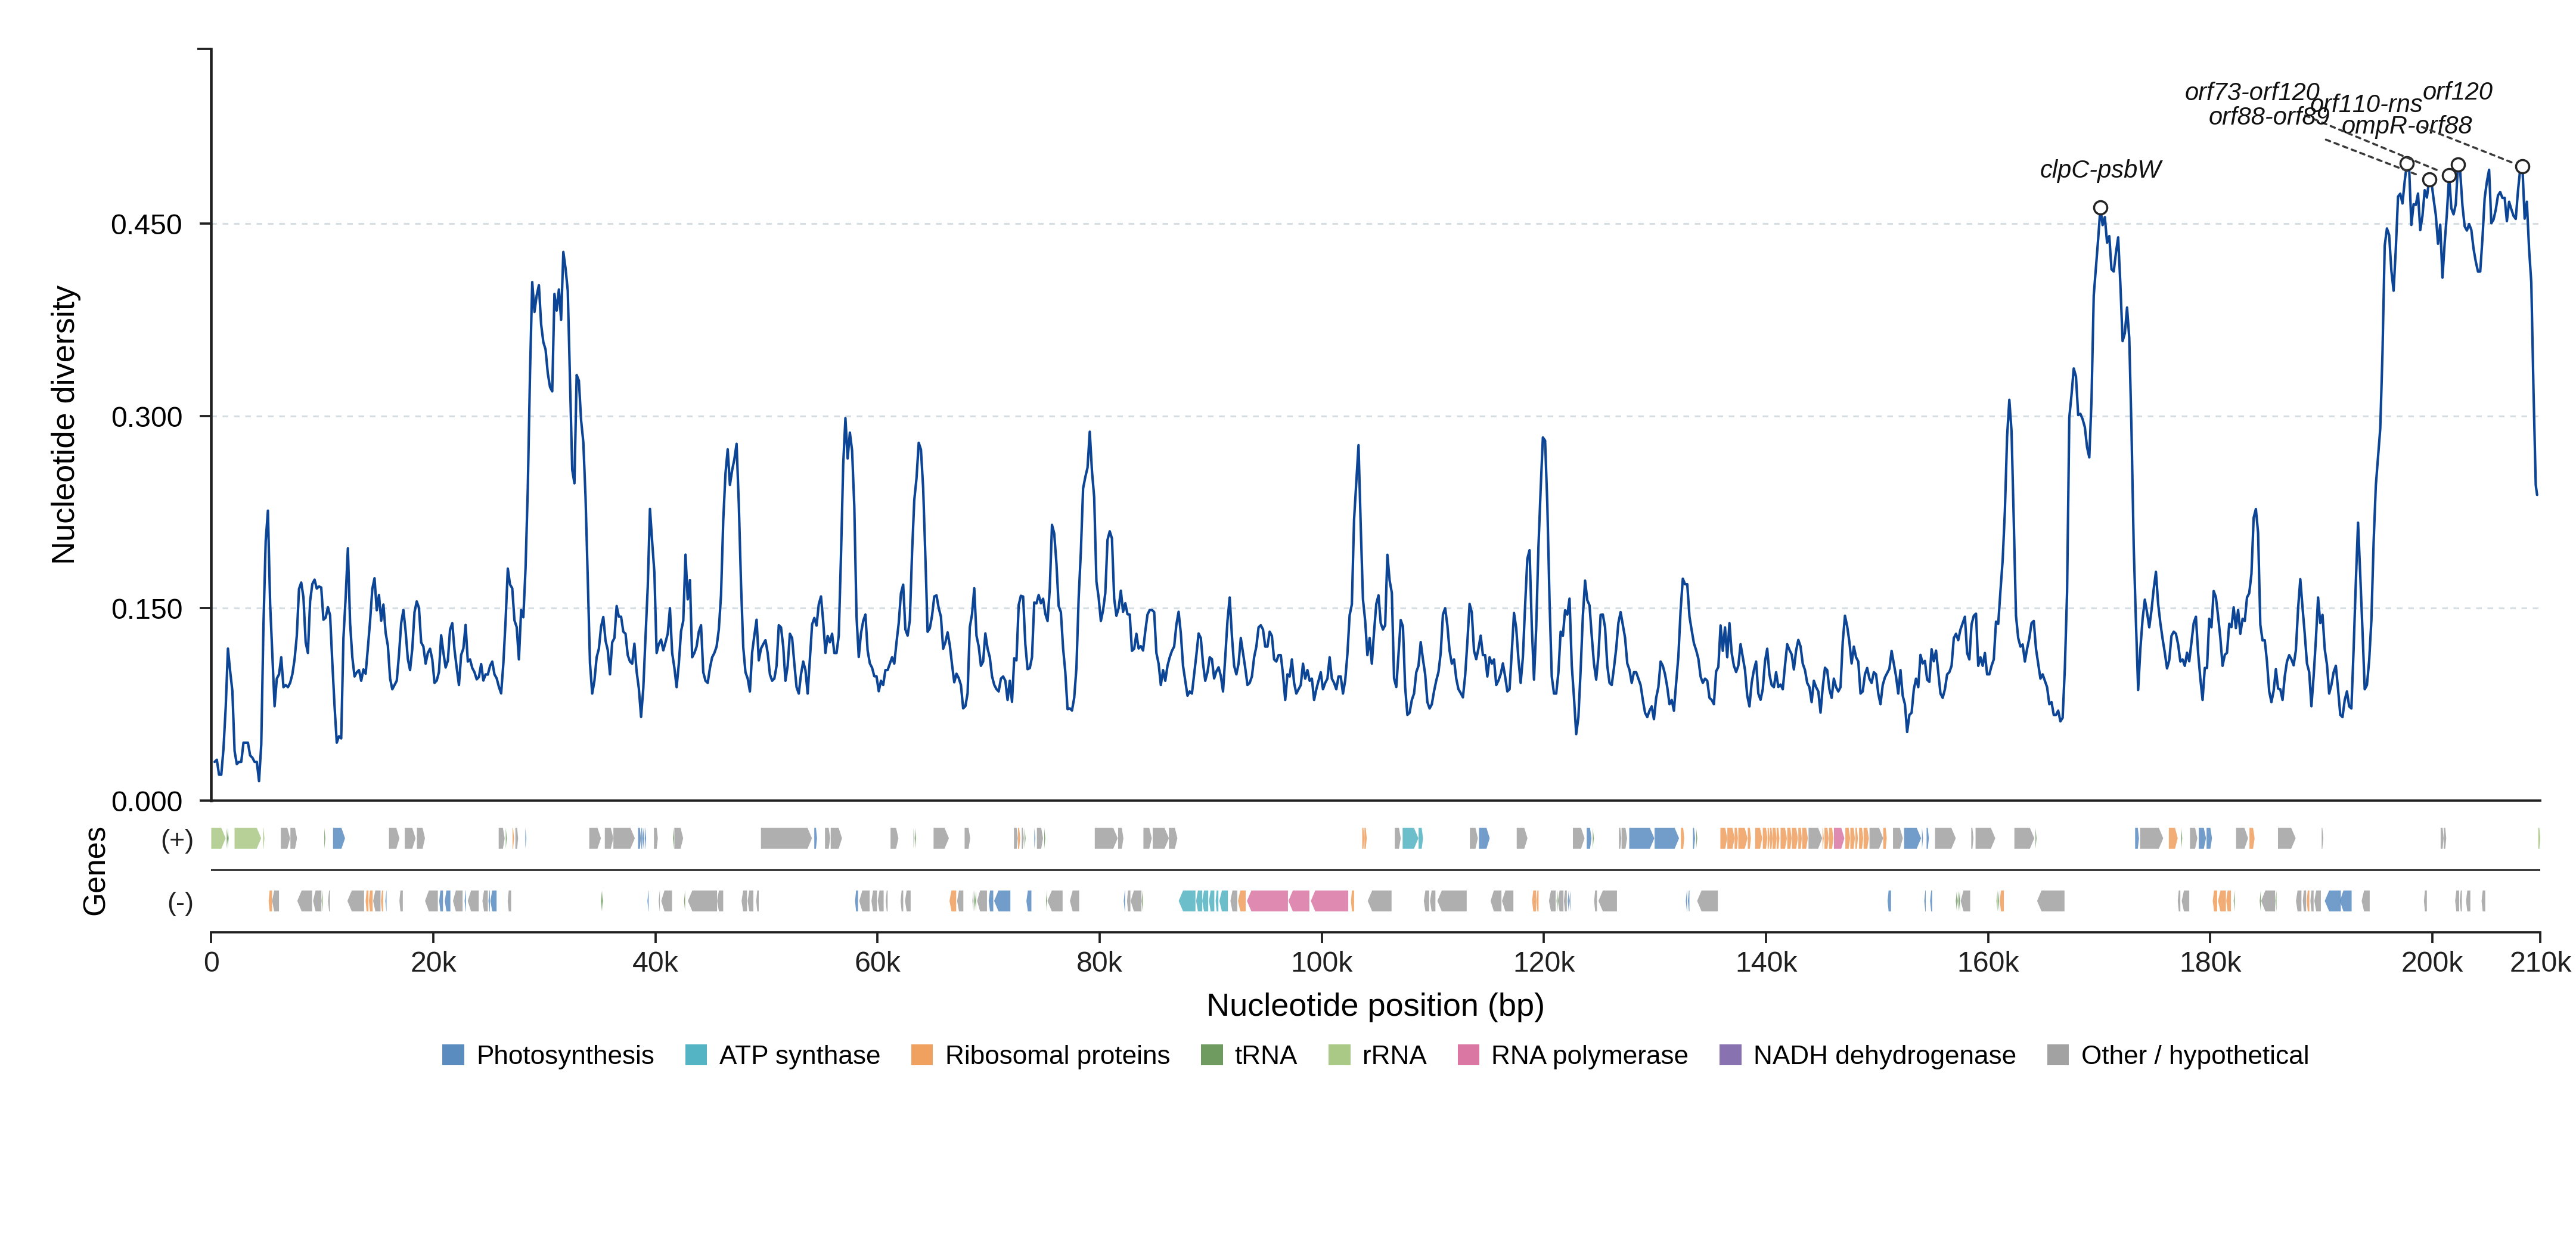Click the 'tRNA' legend label

1266,1055
